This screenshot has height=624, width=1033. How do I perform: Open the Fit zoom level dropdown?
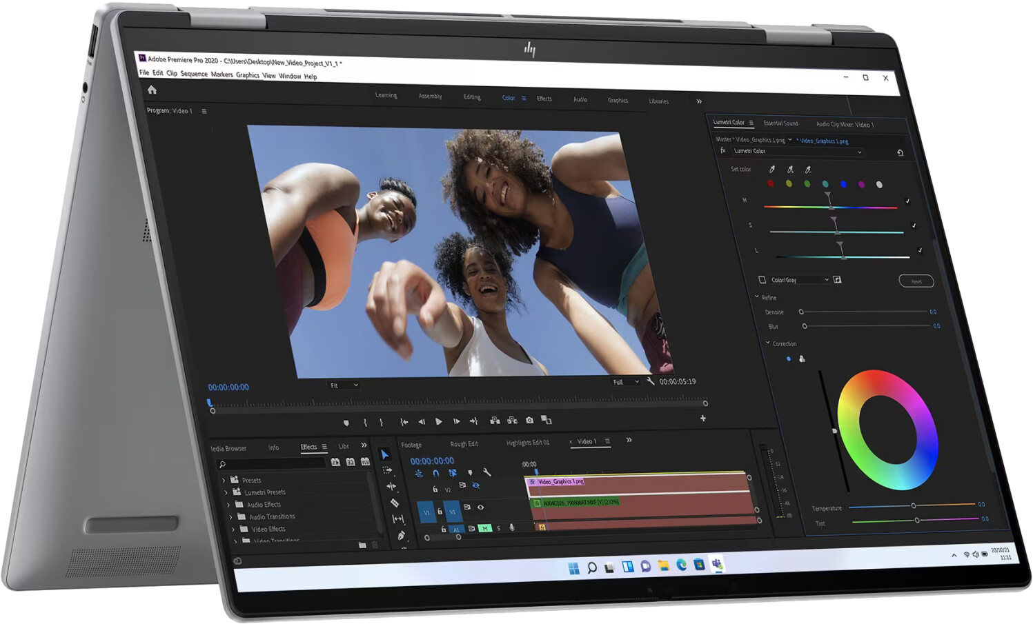344,385
